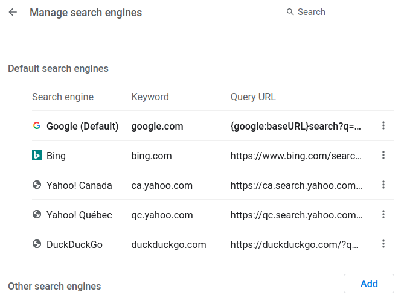
Task: Click the globe icon beside Yahoo! Canada
Action: 37,185
